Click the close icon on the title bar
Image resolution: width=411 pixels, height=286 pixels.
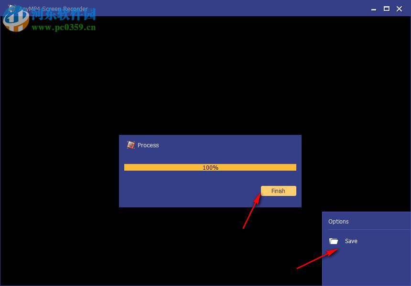[399, 9]
